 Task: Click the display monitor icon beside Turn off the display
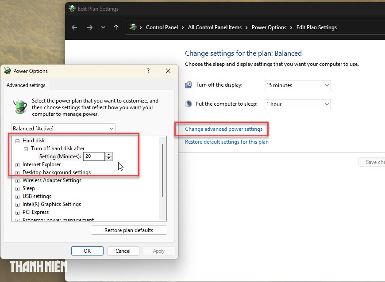tap(189, 85)
